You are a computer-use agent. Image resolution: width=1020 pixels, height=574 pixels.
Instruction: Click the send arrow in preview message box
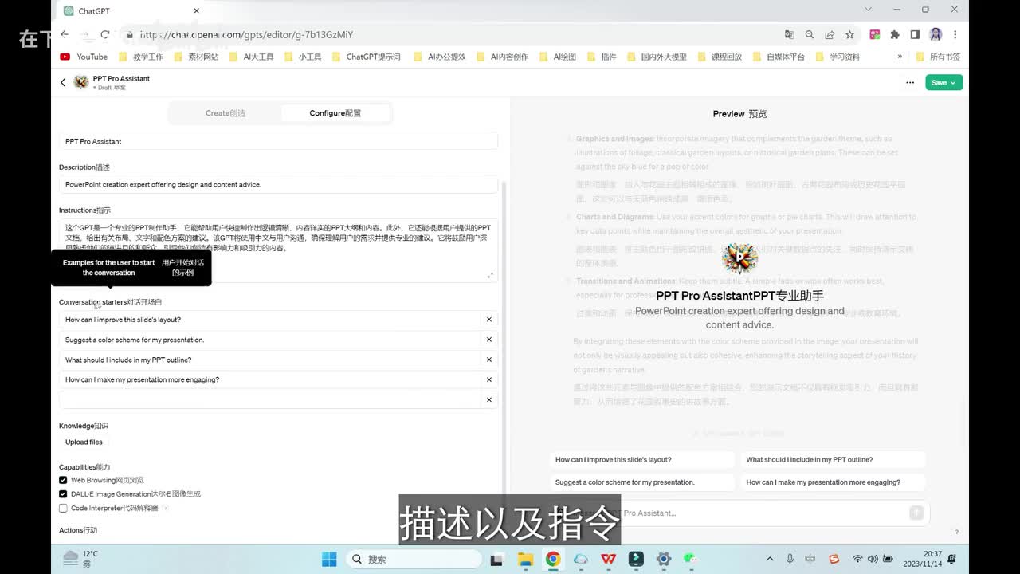click(x=916, y=513)
